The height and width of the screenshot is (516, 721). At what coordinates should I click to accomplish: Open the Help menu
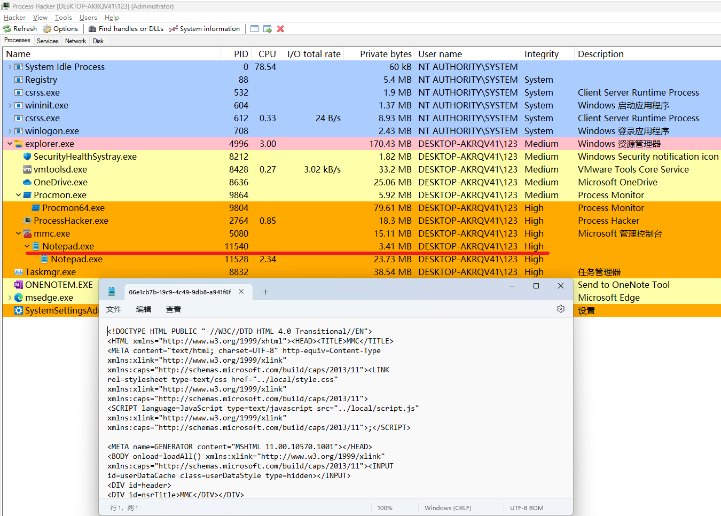coord(112,18)
